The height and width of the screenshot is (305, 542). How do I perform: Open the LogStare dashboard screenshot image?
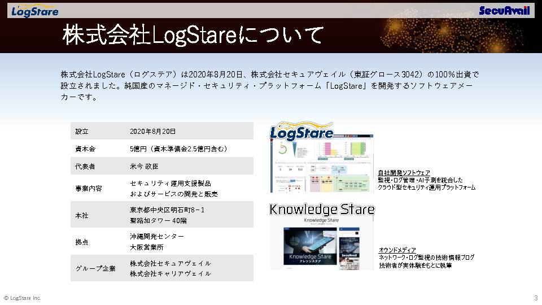322,165
